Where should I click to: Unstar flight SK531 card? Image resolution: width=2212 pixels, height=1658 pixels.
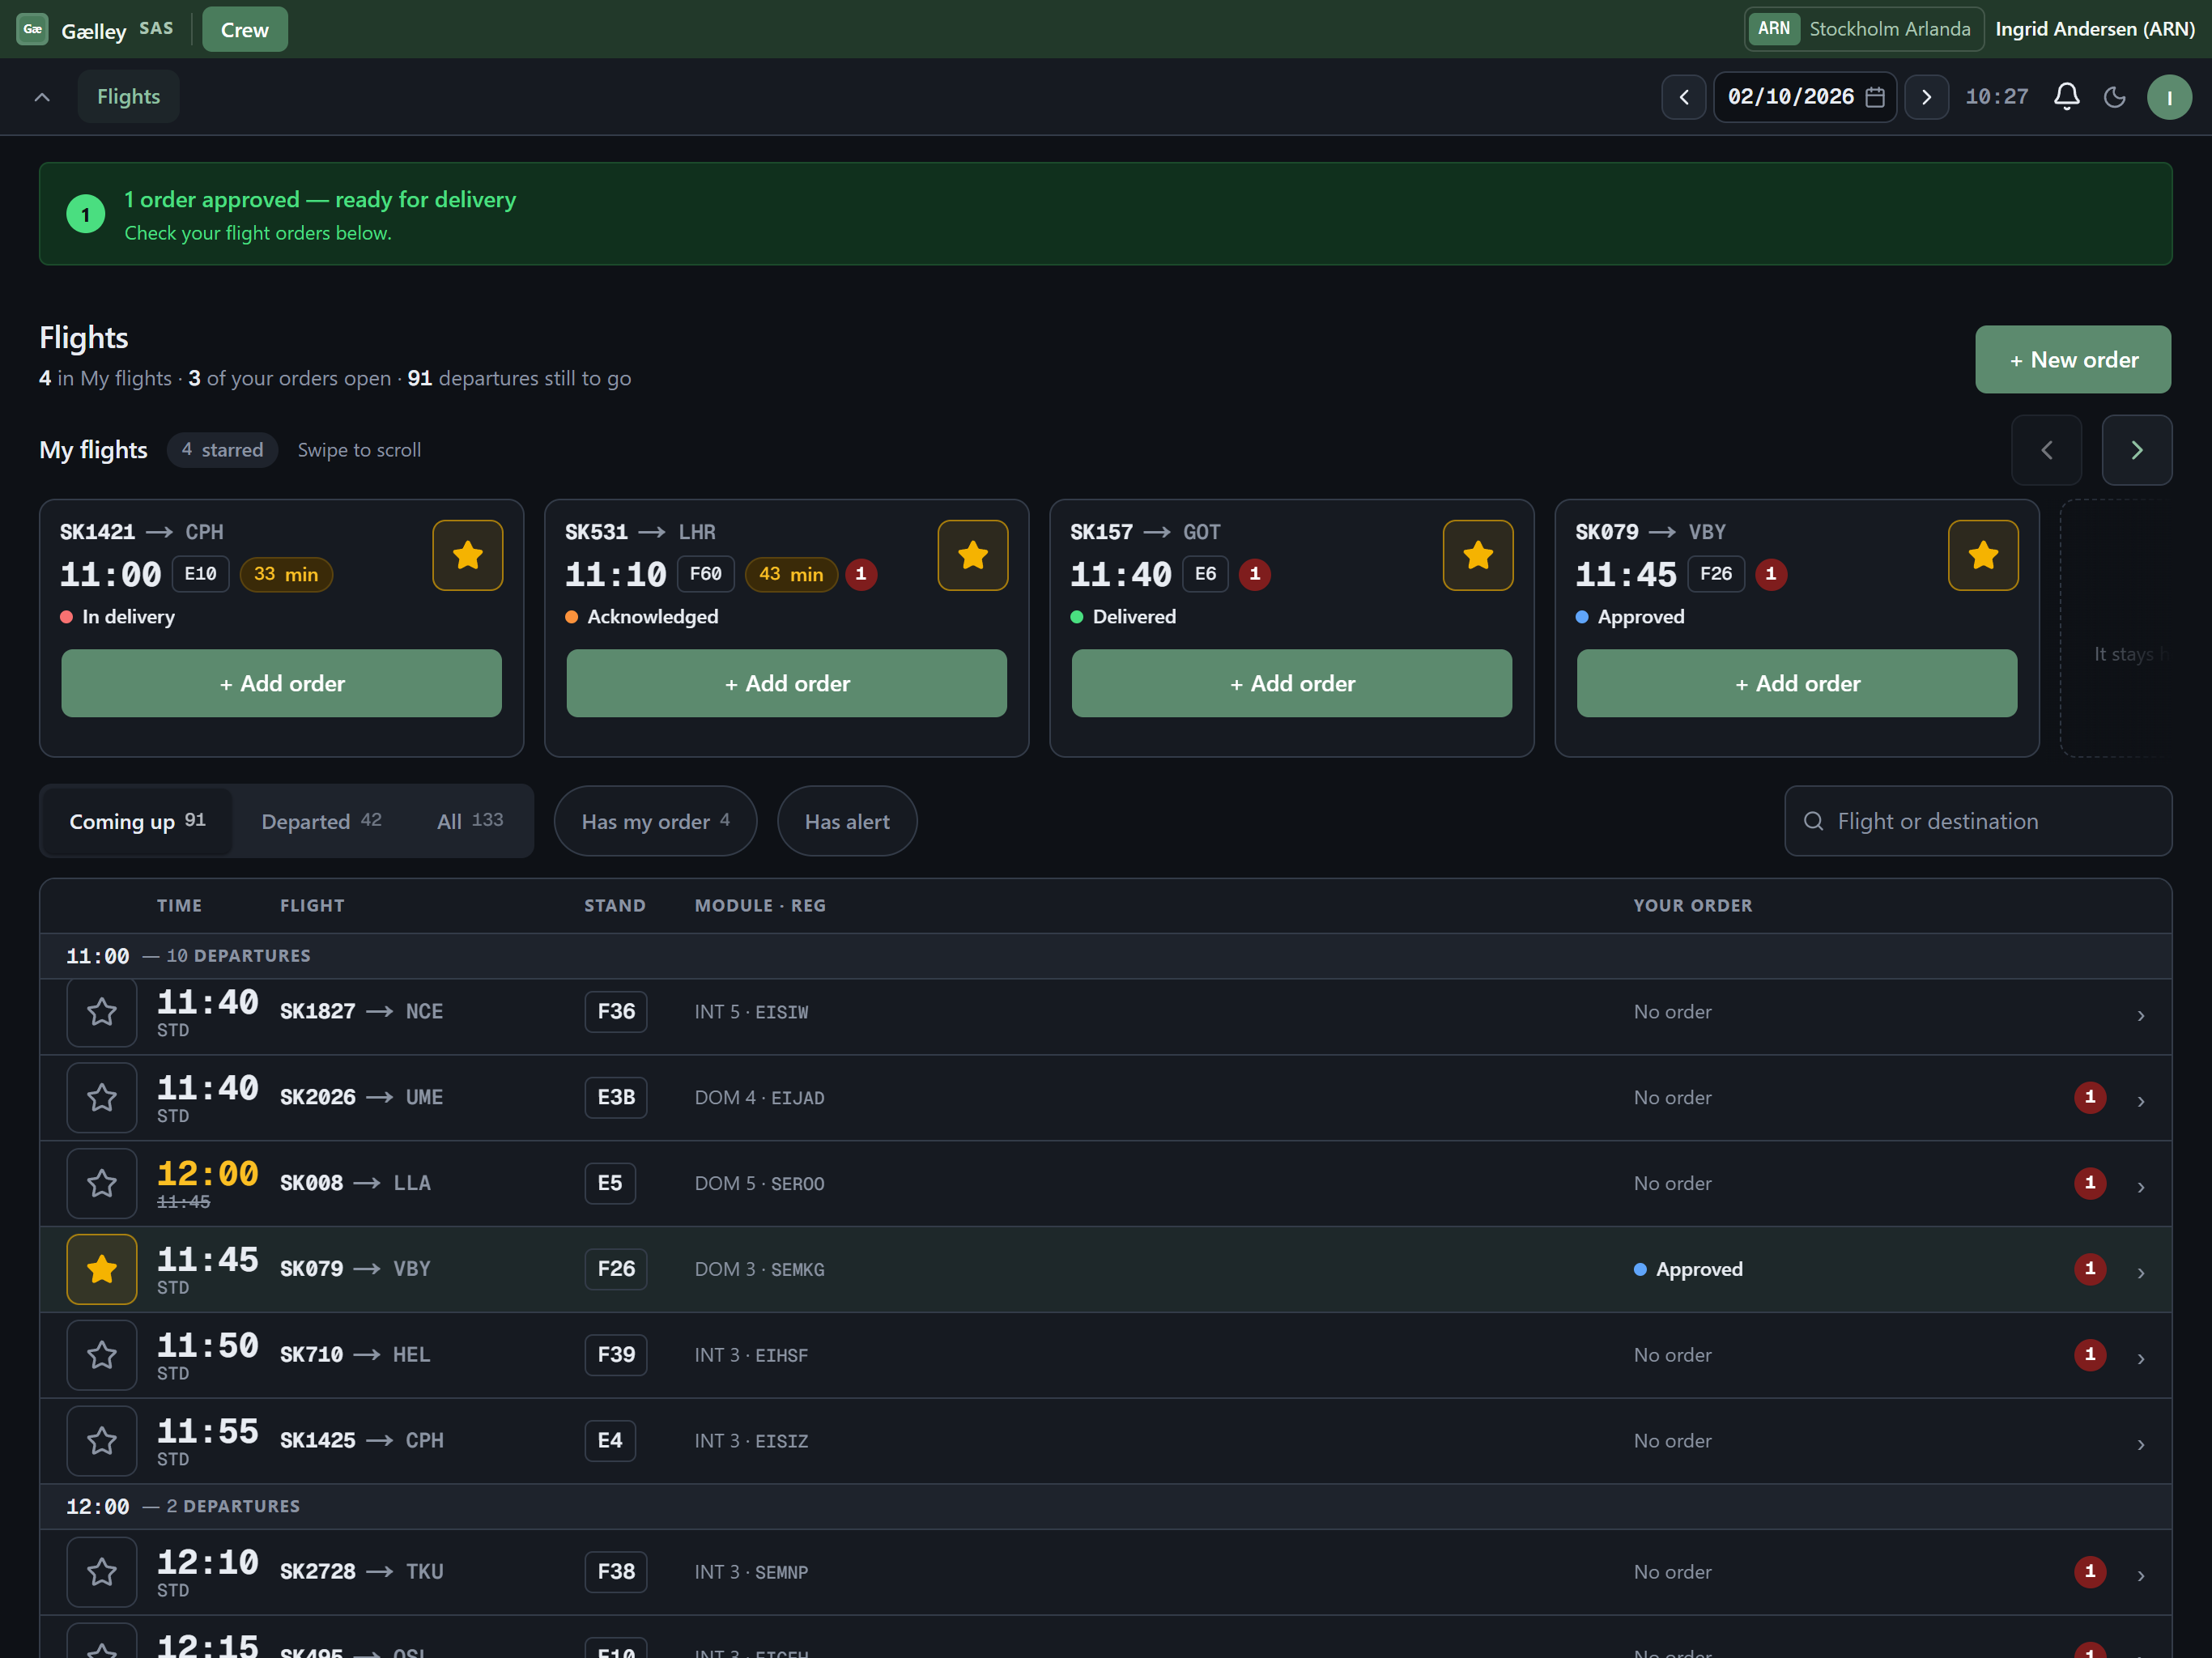(972, 555)
